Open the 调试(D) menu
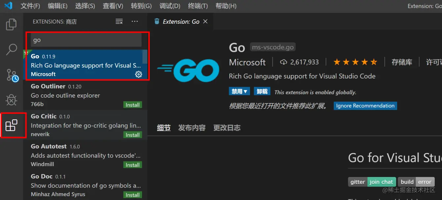The image size is (442, 200). pos(170,6)
